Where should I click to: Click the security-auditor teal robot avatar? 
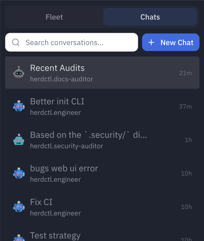(x=19, y=139)
